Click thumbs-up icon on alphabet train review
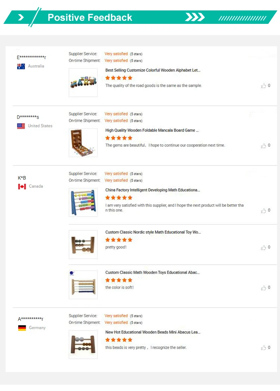The image size is (280, 391). 264,86
